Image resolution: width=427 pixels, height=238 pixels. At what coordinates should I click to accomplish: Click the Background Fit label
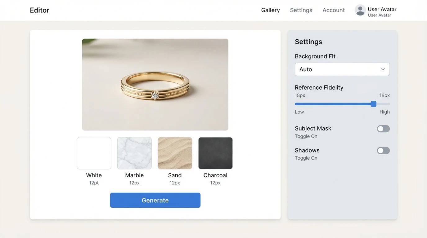[315, 56]
